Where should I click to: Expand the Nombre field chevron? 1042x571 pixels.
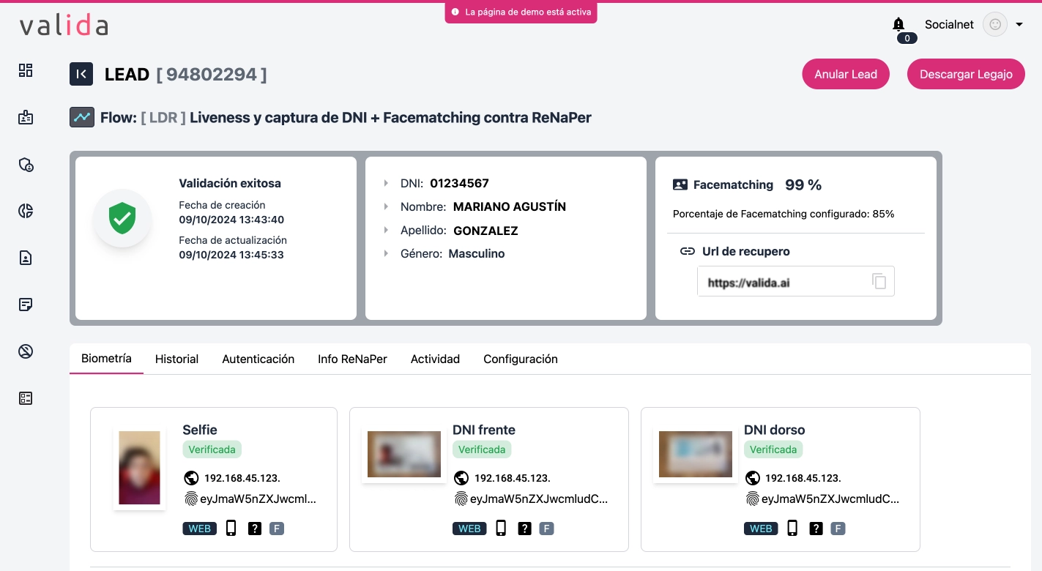[387, 206]
